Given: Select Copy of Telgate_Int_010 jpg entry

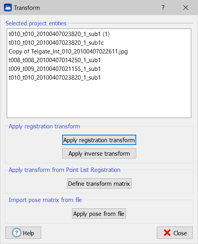Looking at the screenshot, I should (x=68, y=51).
